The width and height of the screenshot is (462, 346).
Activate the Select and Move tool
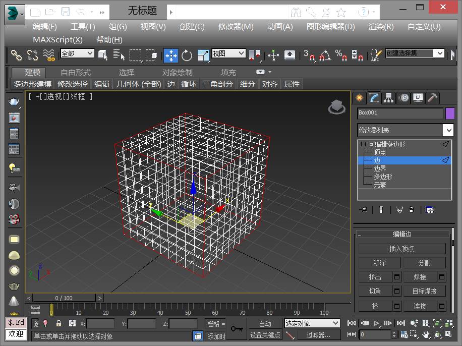coord(171,55)
